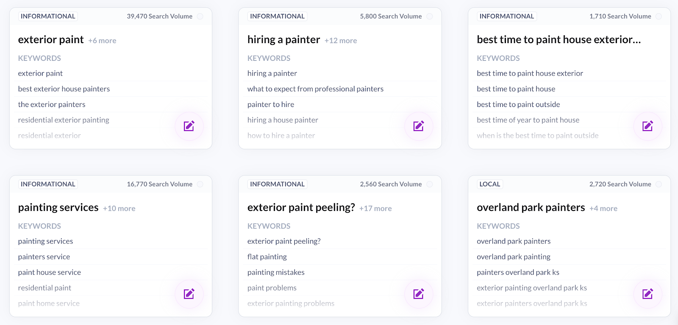This screenshot has width=678, height=325.
Task: Select the hiring a painter cluster circle
Action: 430,16
